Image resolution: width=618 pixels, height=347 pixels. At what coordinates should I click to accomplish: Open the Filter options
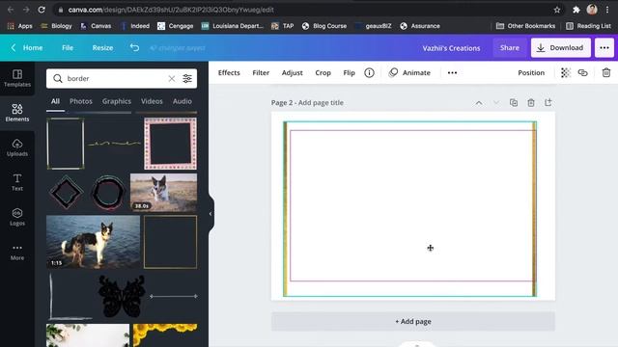261,73
